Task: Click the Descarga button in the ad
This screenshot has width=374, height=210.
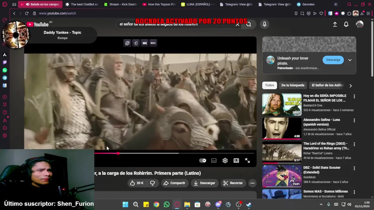Action: (x=333, y=60)
